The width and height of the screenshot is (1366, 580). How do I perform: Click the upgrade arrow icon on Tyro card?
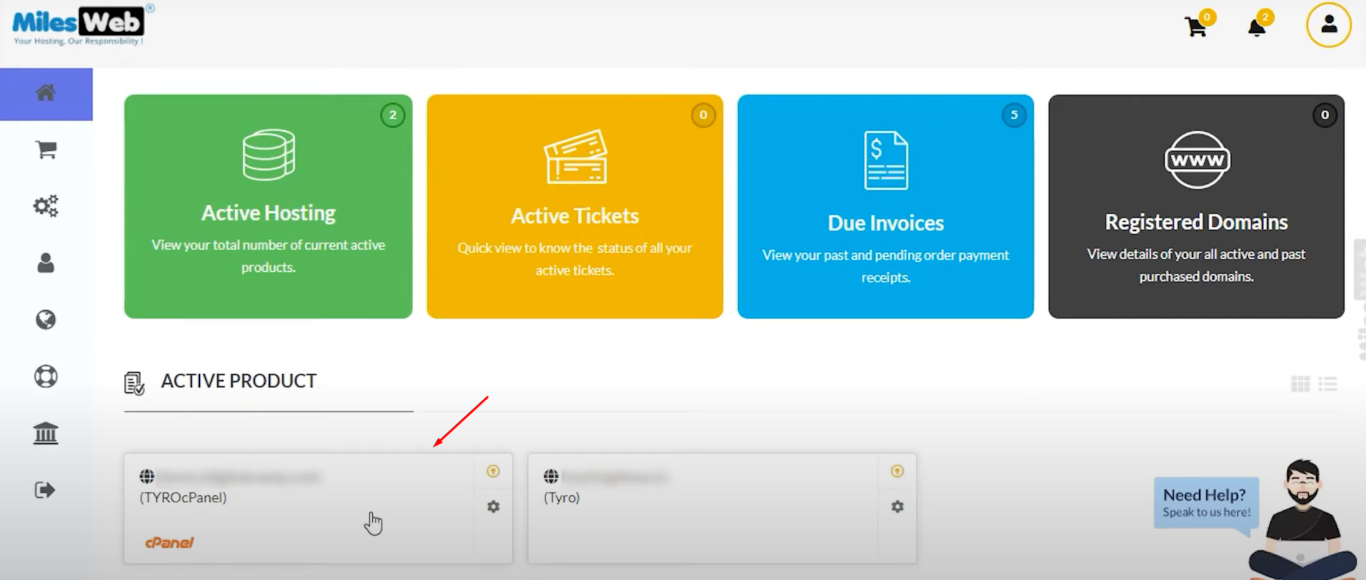897,471
